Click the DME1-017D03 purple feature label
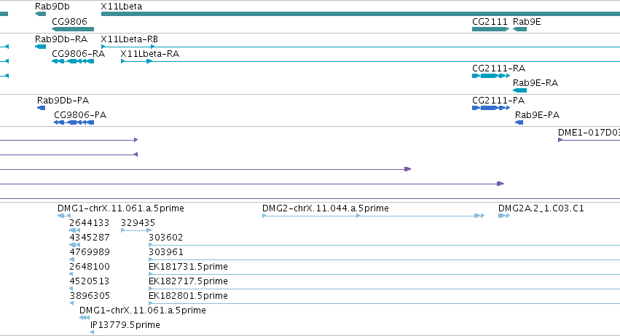The width and height of the screenshot is (620, 336). pyautogui.click(x=589, y=133)
